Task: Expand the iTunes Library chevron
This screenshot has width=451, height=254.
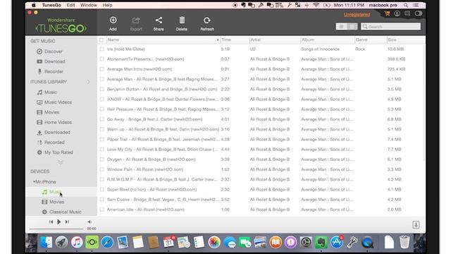Action: point(89,82)
